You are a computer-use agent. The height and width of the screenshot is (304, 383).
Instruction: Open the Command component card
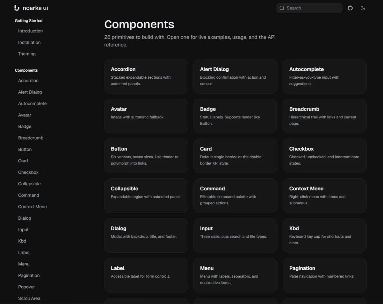coord(235,195)
